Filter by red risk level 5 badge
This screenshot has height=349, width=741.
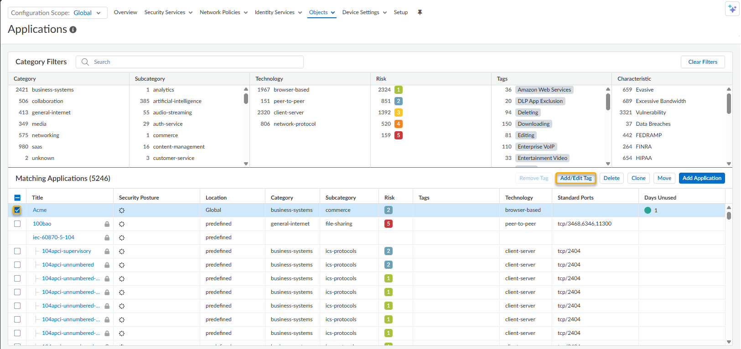398,135
